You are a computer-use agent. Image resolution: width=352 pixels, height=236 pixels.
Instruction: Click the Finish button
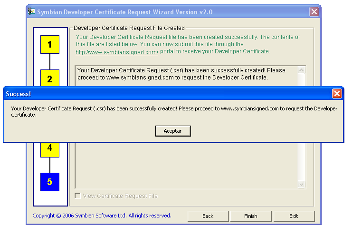point(251,216)
